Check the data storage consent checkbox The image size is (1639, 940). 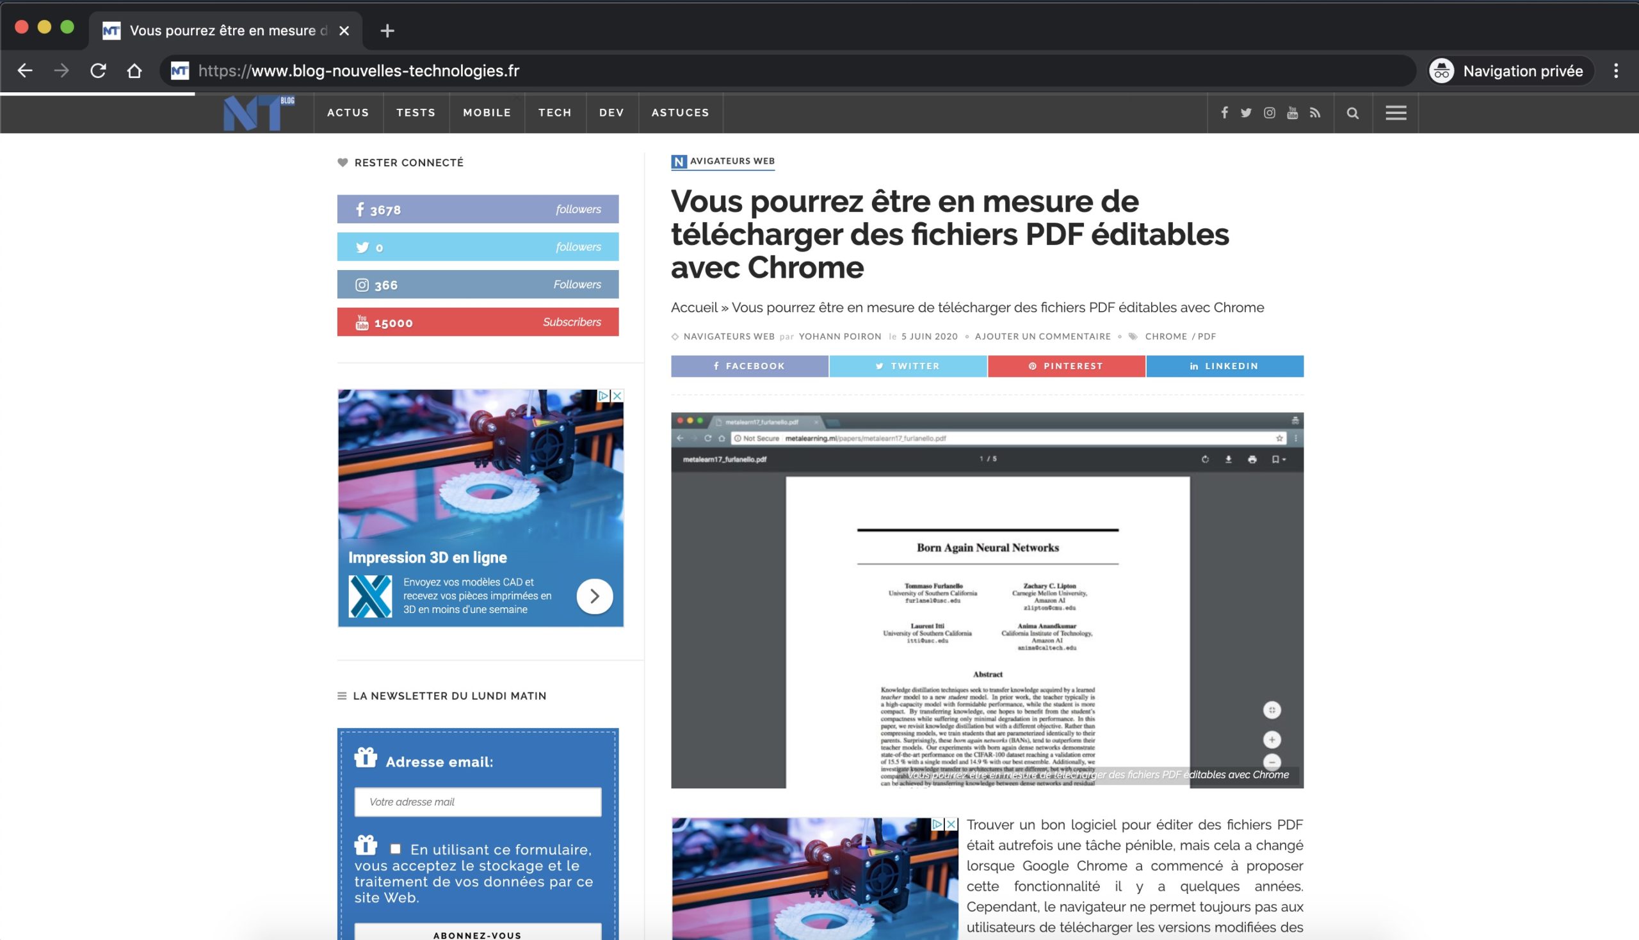(x=395, y=849)
